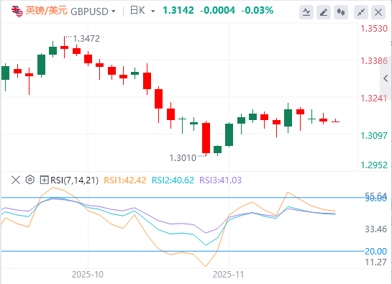Click the UK/US flag currency pair icon
The width and height of the screenshot is (392, 284).
tap(17, 11)
